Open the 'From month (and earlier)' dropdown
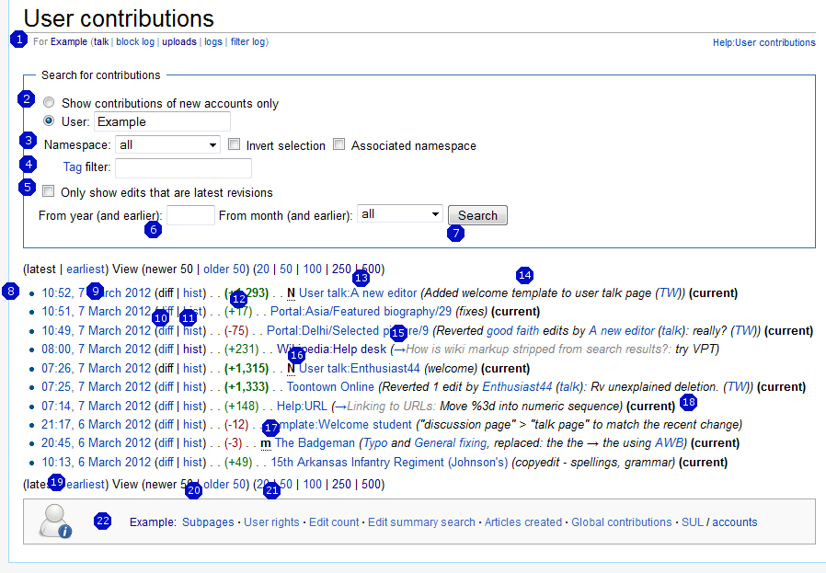The height and width of the screenshot is (573, 826). [x=399, y=214]
